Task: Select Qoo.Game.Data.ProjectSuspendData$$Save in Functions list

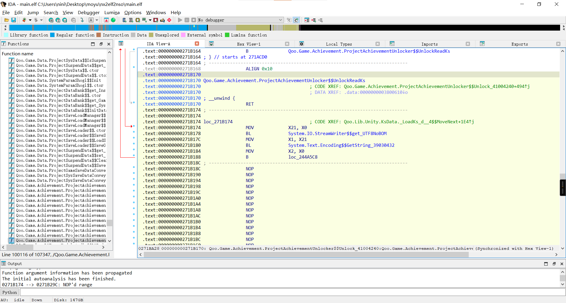Action: [x=61, y=165]
